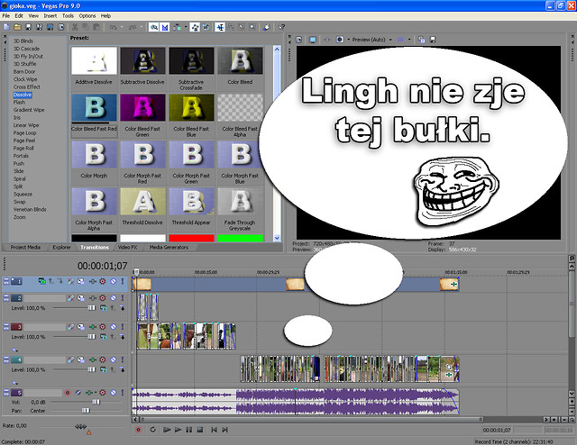This screenshot has height=445, width=577.
Task: Click the presets list scroll down arrow
Action: pos(277,238)
